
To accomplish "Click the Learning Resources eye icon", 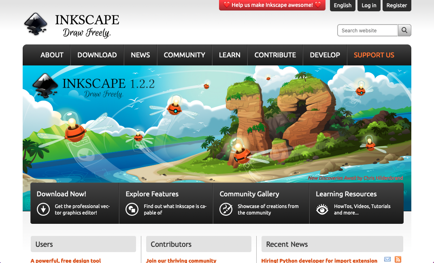I will tap(322, 209).
